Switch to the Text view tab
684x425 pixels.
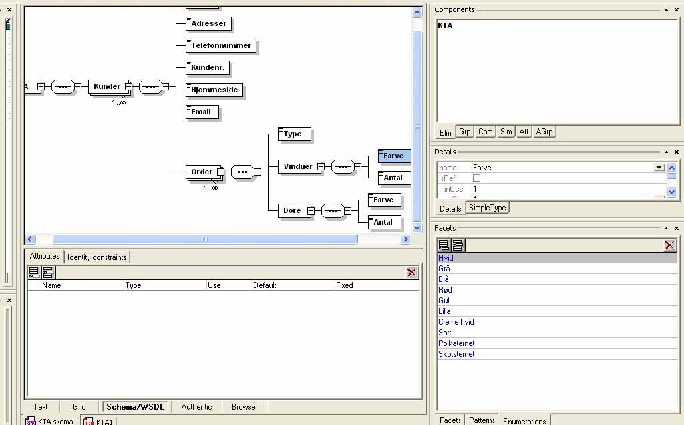point(41,406)
